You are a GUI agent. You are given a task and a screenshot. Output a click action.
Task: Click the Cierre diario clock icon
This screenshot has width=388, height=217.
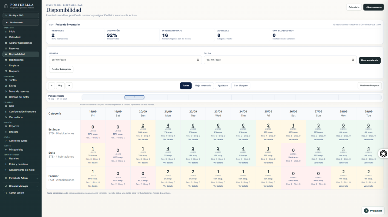pyautogui.click(x=6, y=117)
